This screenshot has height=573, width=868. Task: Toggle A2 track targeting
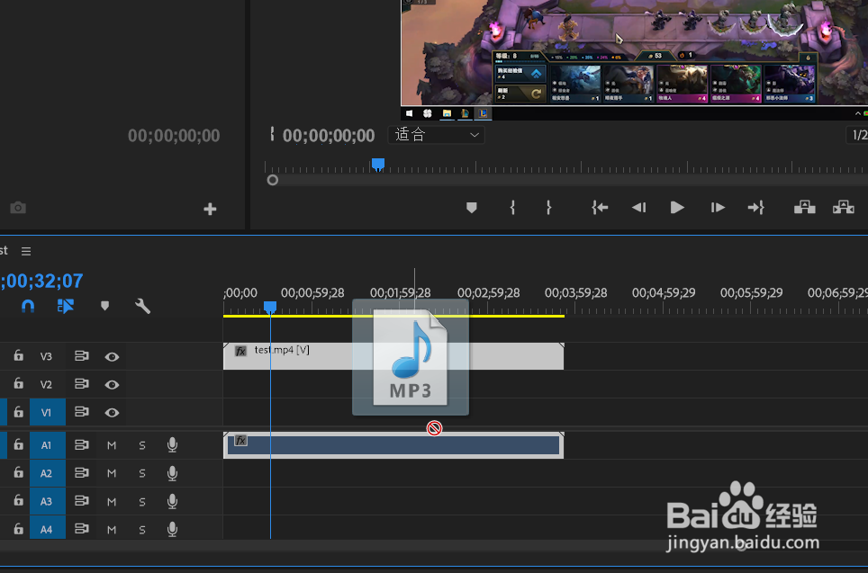pos(48,473)
